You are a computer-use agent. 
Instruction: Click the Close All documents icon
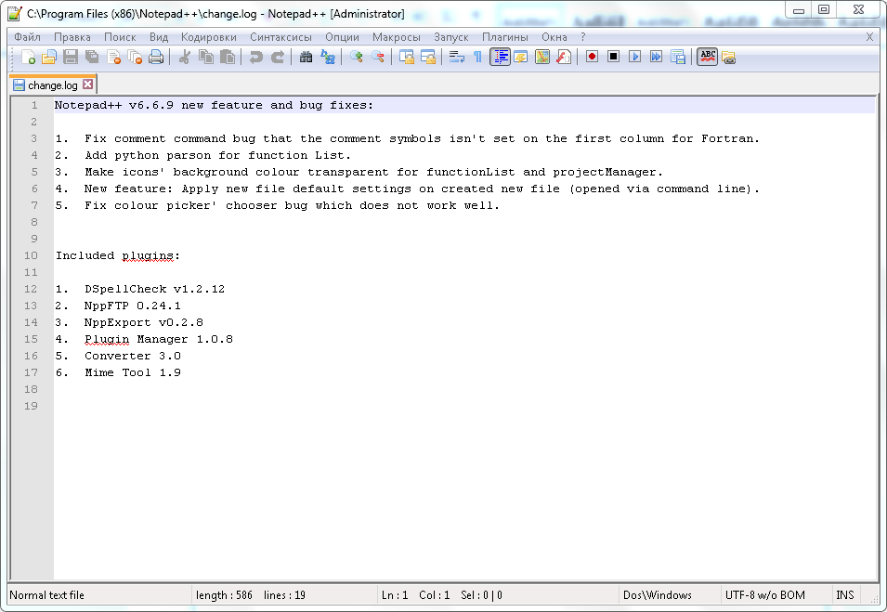(136, 58)
